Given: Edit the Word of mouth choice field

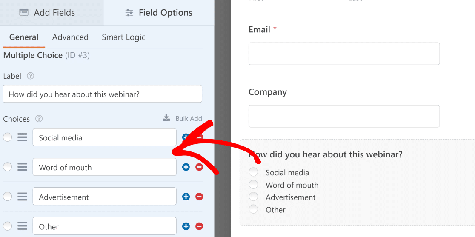Looking at the screenshot, I should [x=105, y=167].
